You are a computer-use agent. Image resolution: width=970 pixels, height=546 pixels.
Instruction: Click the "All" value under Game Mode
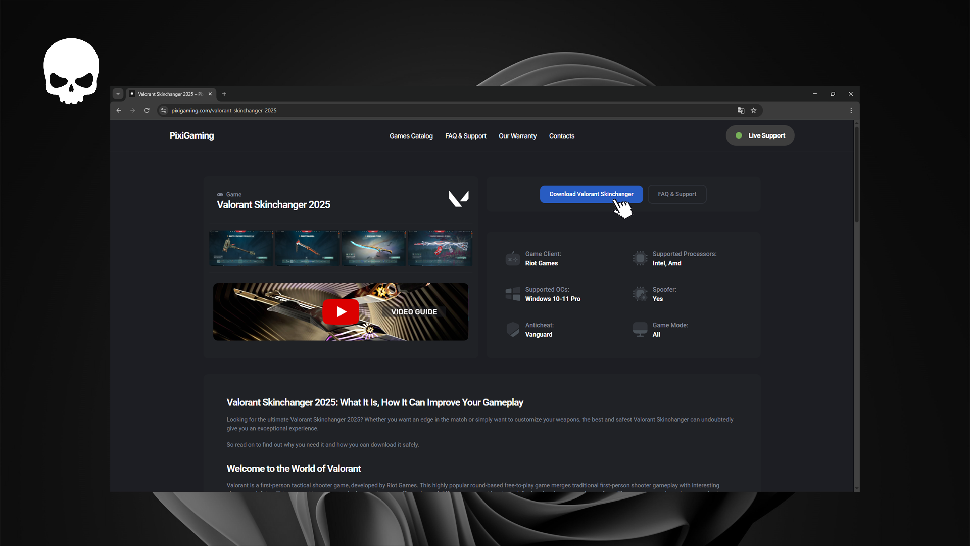tap(656, 335)
